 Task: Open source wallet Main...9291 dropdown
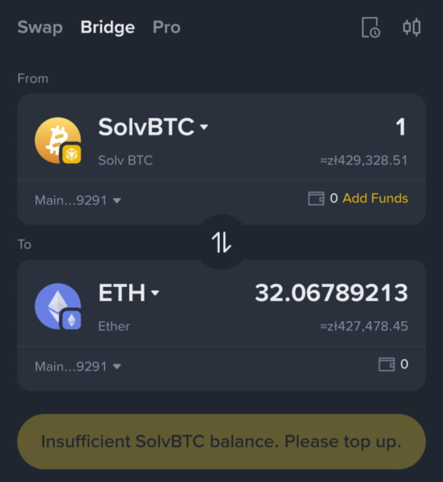[78, 200]
